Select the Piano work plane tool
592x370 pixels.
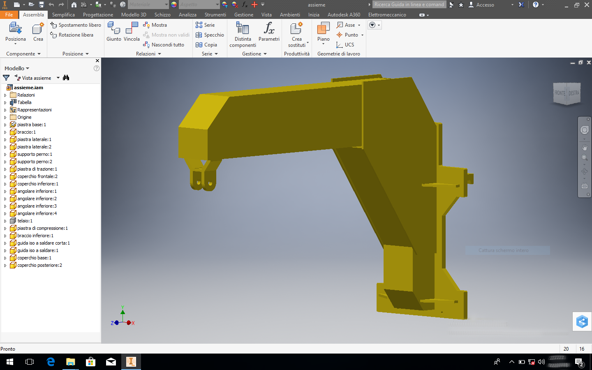323,28
